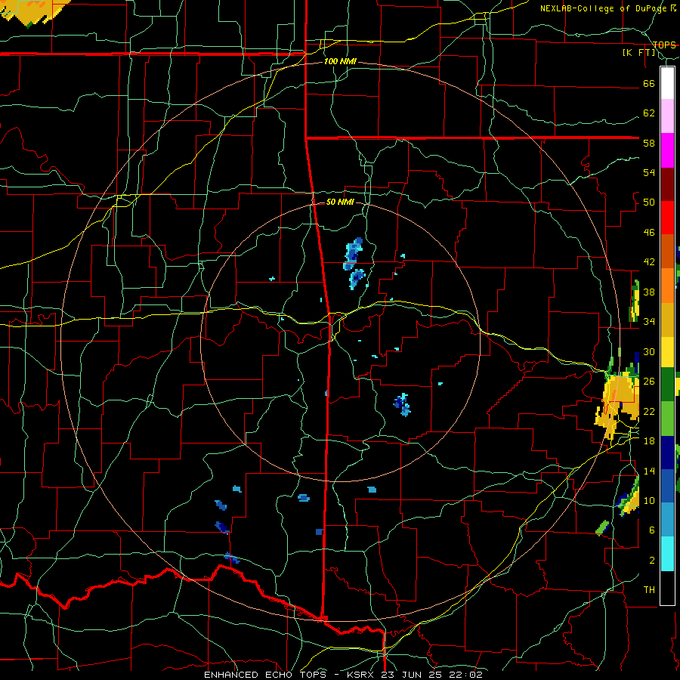Pick the dark orange legend swatch
Image resolution: width=680 pixels, height=680 pixels.
667,251
